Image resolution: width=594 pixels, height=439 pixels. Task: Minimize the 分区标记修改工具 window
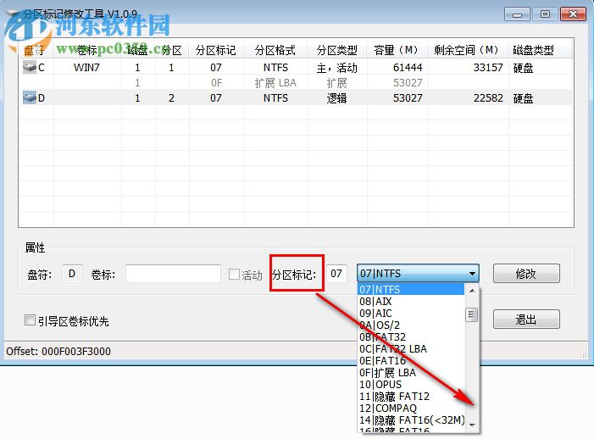point(517,14)
